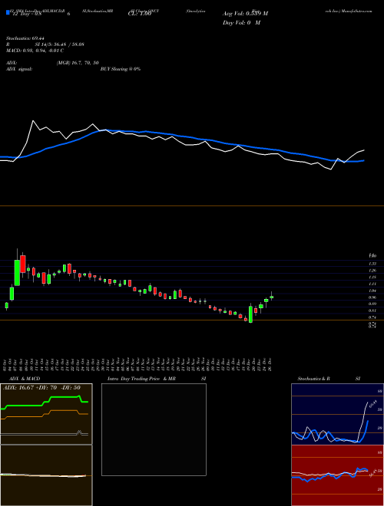The height and width of the screenshot is (506, 384).
Task: Click the white price line peak on upper chart
Action: [x=33, y=121]
